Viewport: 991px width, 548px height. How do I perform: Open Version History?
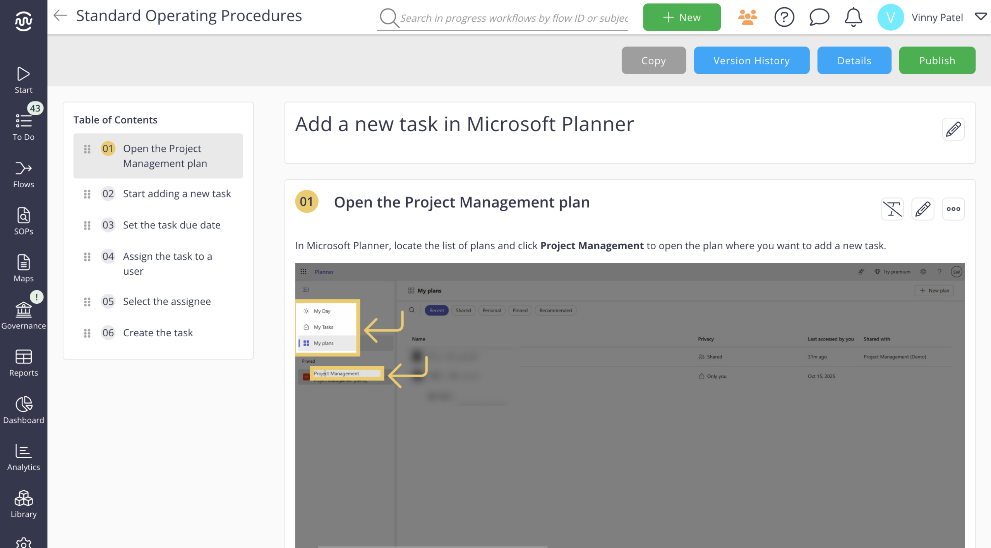point(751,60)
